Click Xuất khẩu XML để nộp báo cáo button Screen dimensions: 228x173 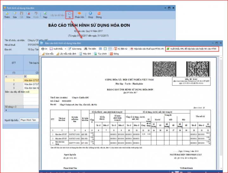tap(192, 49)
